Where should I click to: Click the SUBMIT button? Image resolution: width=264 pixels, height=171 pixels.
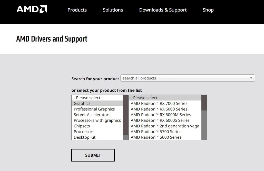tap(93, 155)
